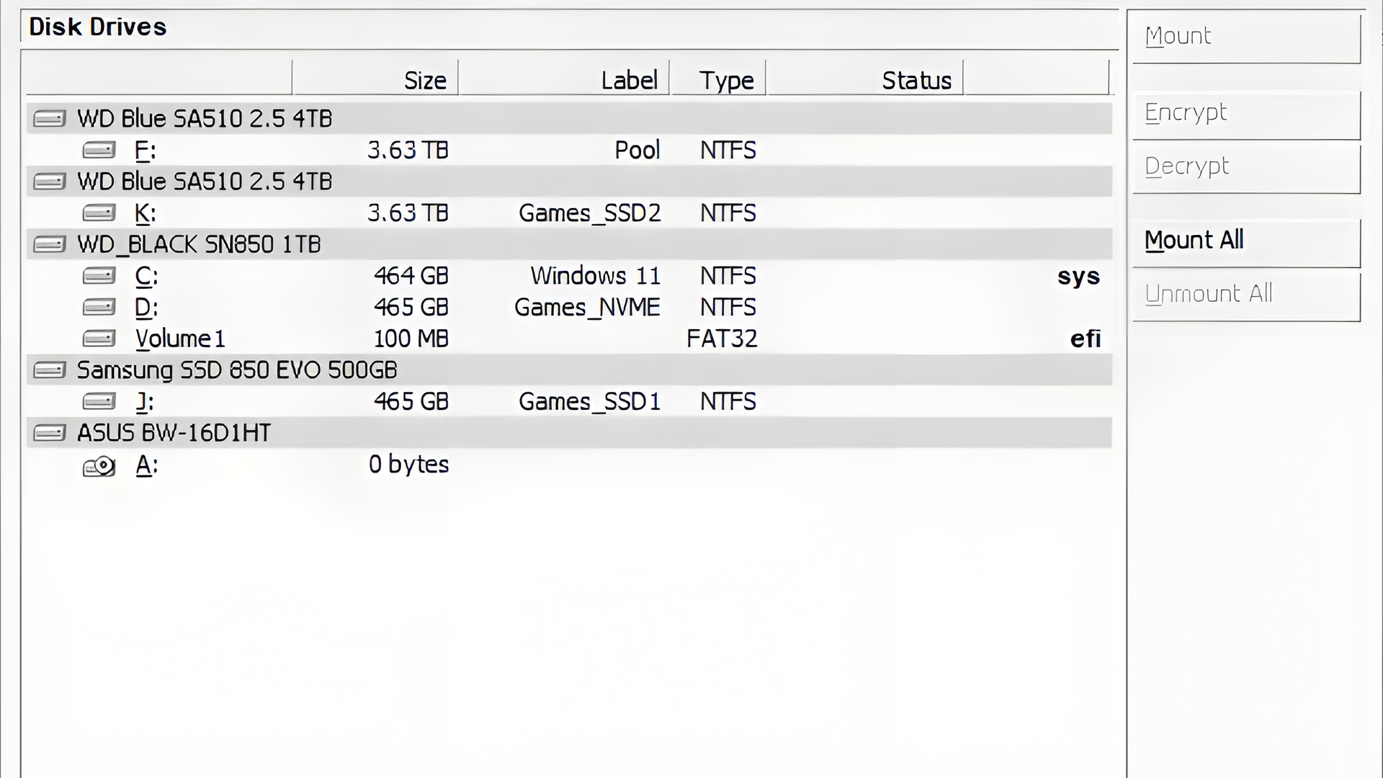
Task: Click the Windows 11 label
Action: 595,276
